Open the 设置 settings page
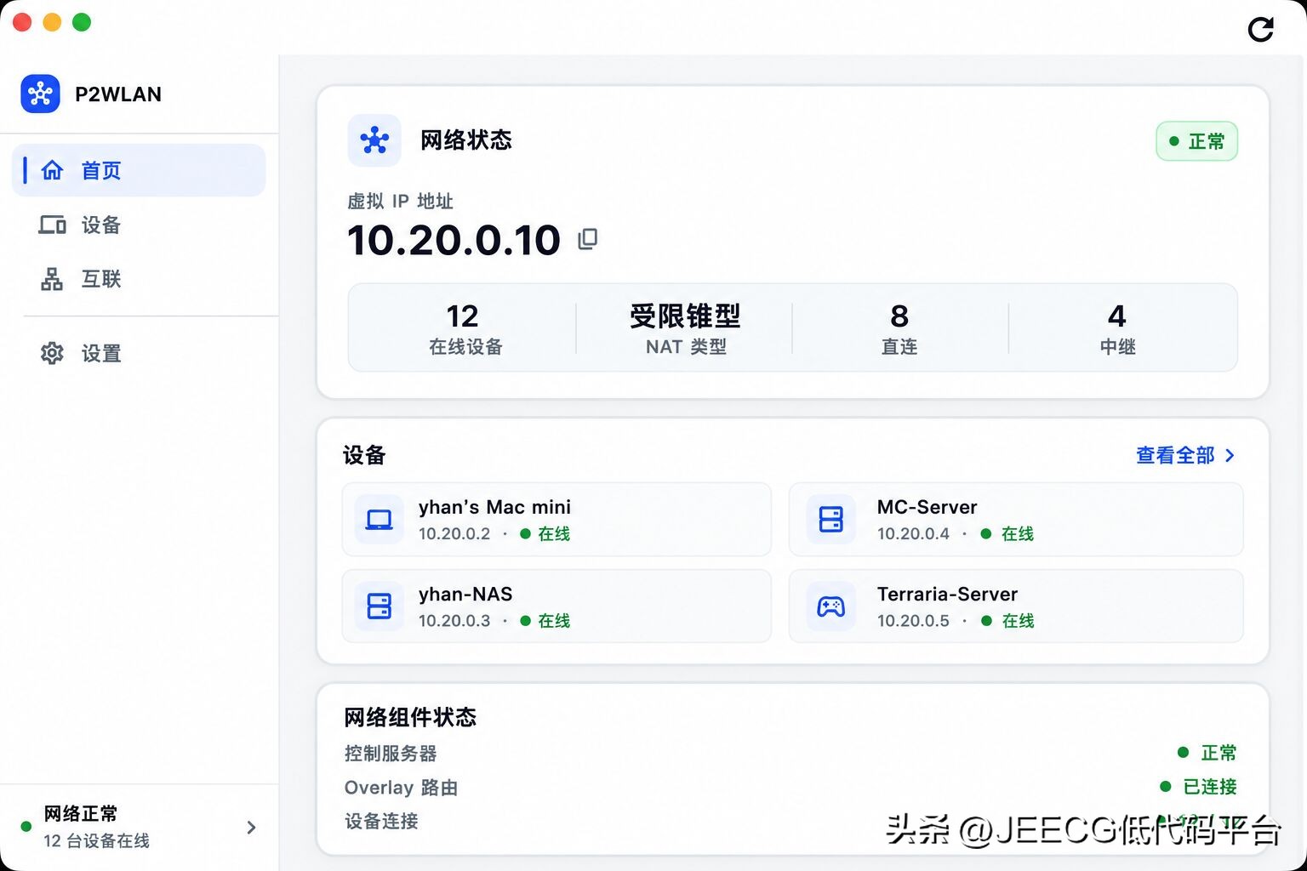 point(139,353)
